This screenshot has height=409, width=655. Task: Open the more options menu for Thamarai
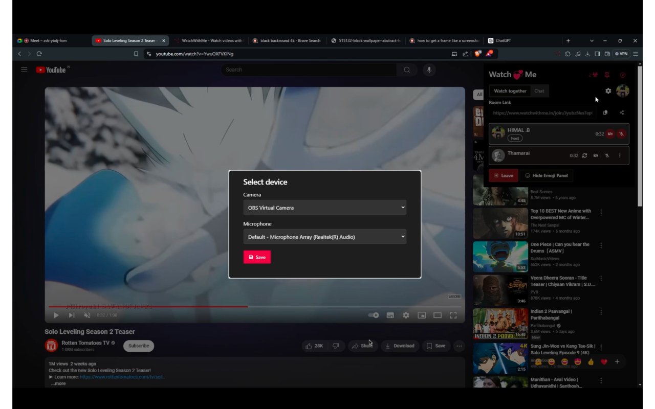click(x=620, y=155)
